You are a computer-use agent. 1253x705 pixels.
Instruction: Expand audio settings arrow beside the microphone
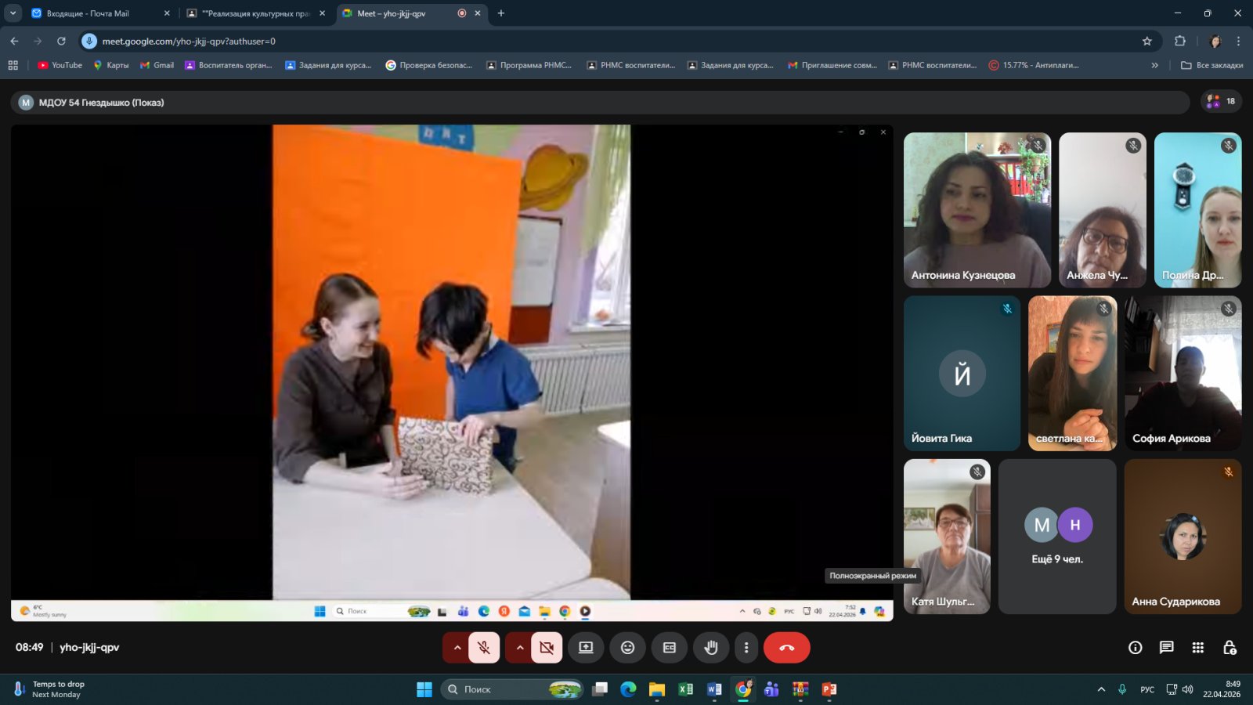[x=457, y=648]
